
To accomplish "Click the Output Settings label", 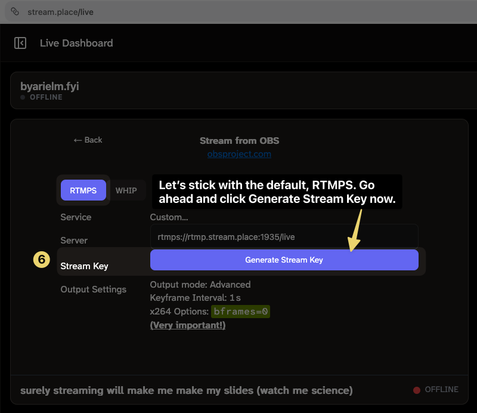I will (94, 289).
